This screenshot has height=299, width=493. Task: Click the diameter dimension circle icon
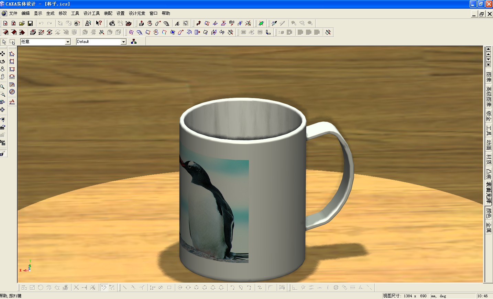pos(12,92)
